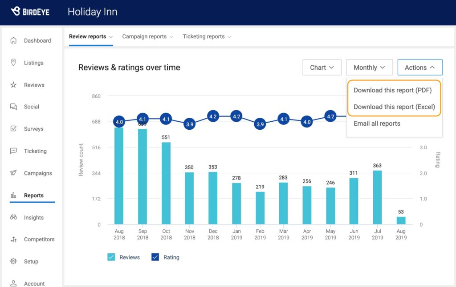Click the Birdeye logo icon
This screenshot has height=287, width=456.
point(16,11)
